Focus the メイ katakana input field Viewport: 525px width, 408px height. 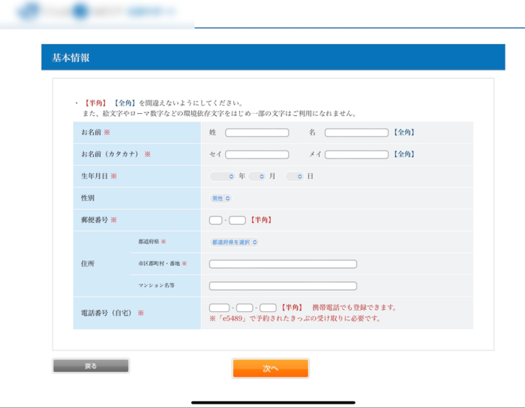pyautogui.click(x=356, y=155)
